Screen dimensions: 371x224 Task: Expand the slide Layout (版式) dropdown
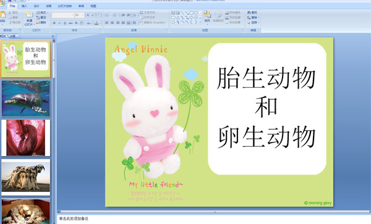pos(42,12)
